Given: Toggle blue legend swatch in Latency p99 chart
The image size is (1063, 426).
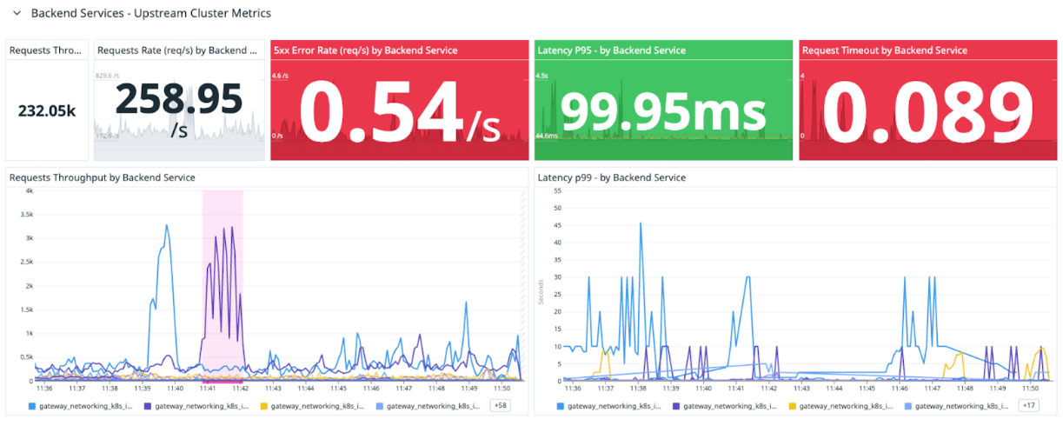Looking at the screenshot, I should click(x=560, y=406).
